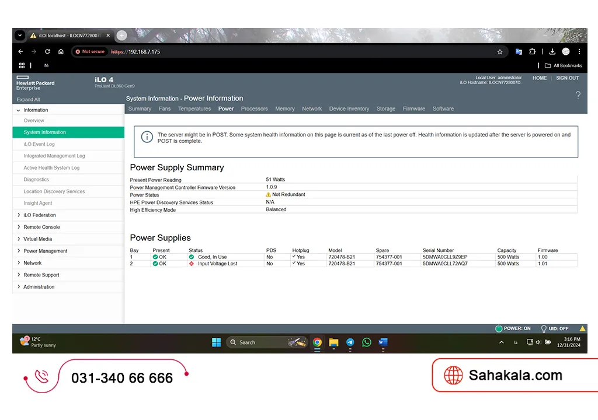Expand the Remote Support section
Viewport: 598px width, 420px height.
point(19,275)
